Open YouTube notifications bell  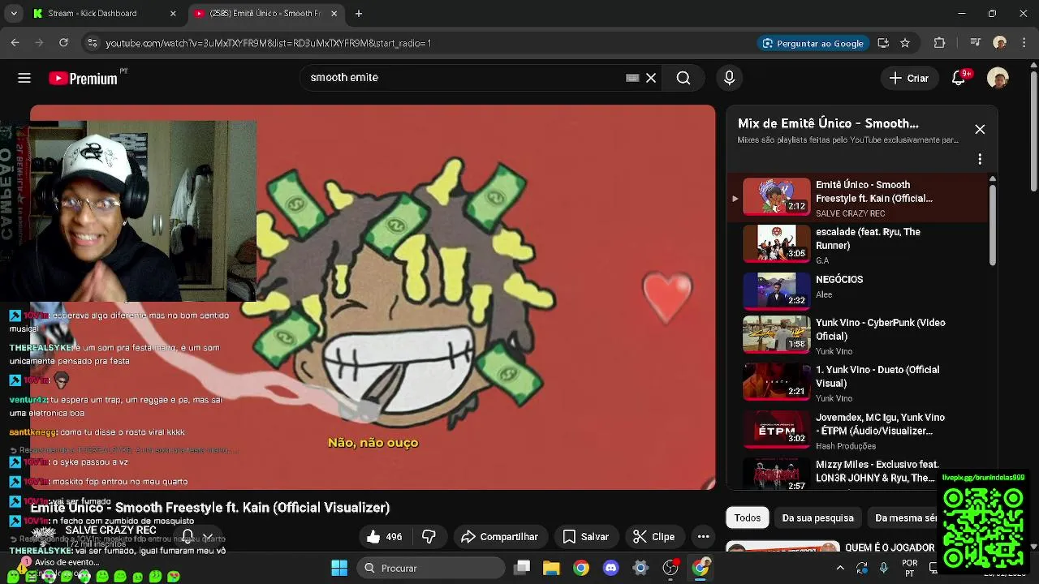pyautogui.click(x=959, y=78)
